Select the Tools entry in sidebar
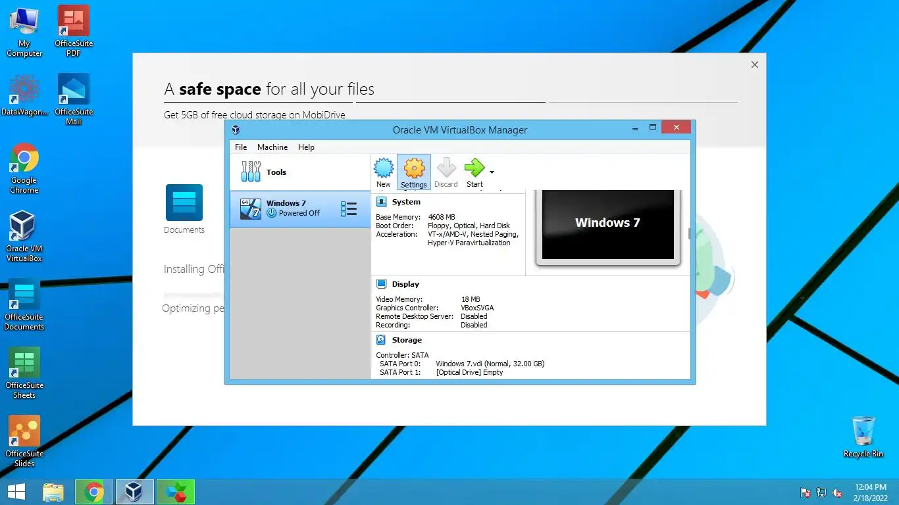This screenshot has height=505, width=899. click(x=300, y=172)
